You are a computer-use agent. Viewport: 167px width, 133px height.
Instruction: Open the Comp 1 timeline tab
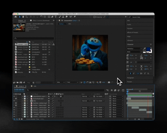tap(21, 86)
